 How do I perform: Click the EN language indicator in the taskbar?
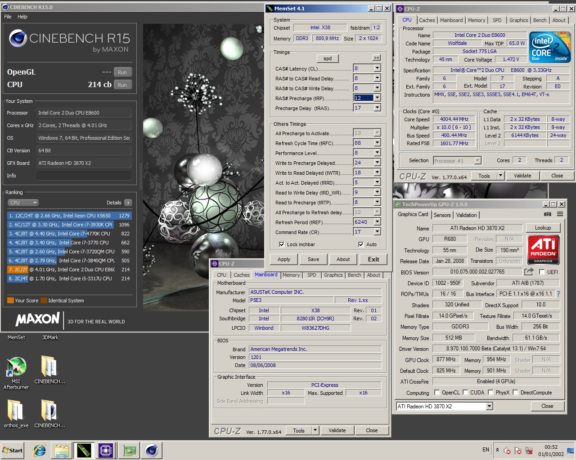pyautogui.click(x=486, y=450)
